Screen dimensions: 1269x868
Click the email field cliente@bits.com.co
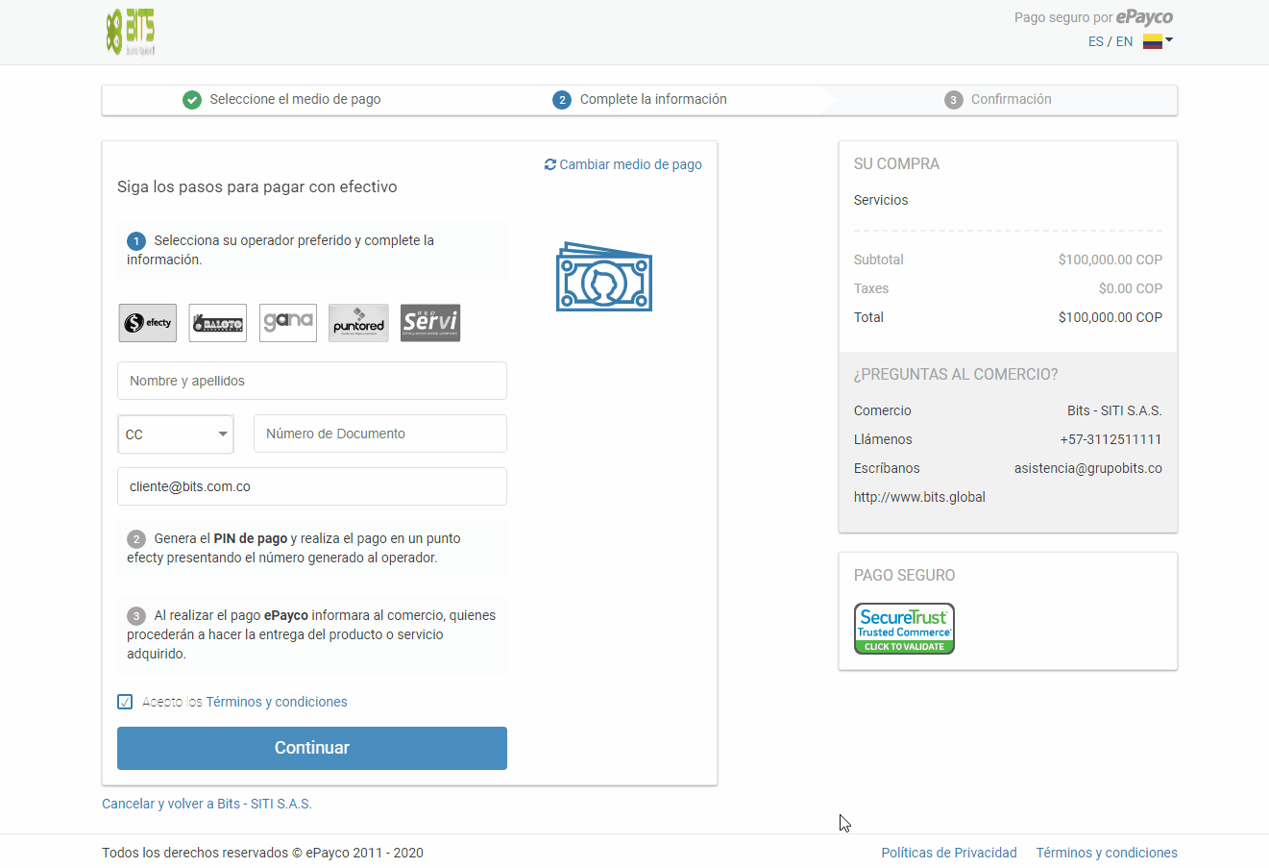click(312, 486)
